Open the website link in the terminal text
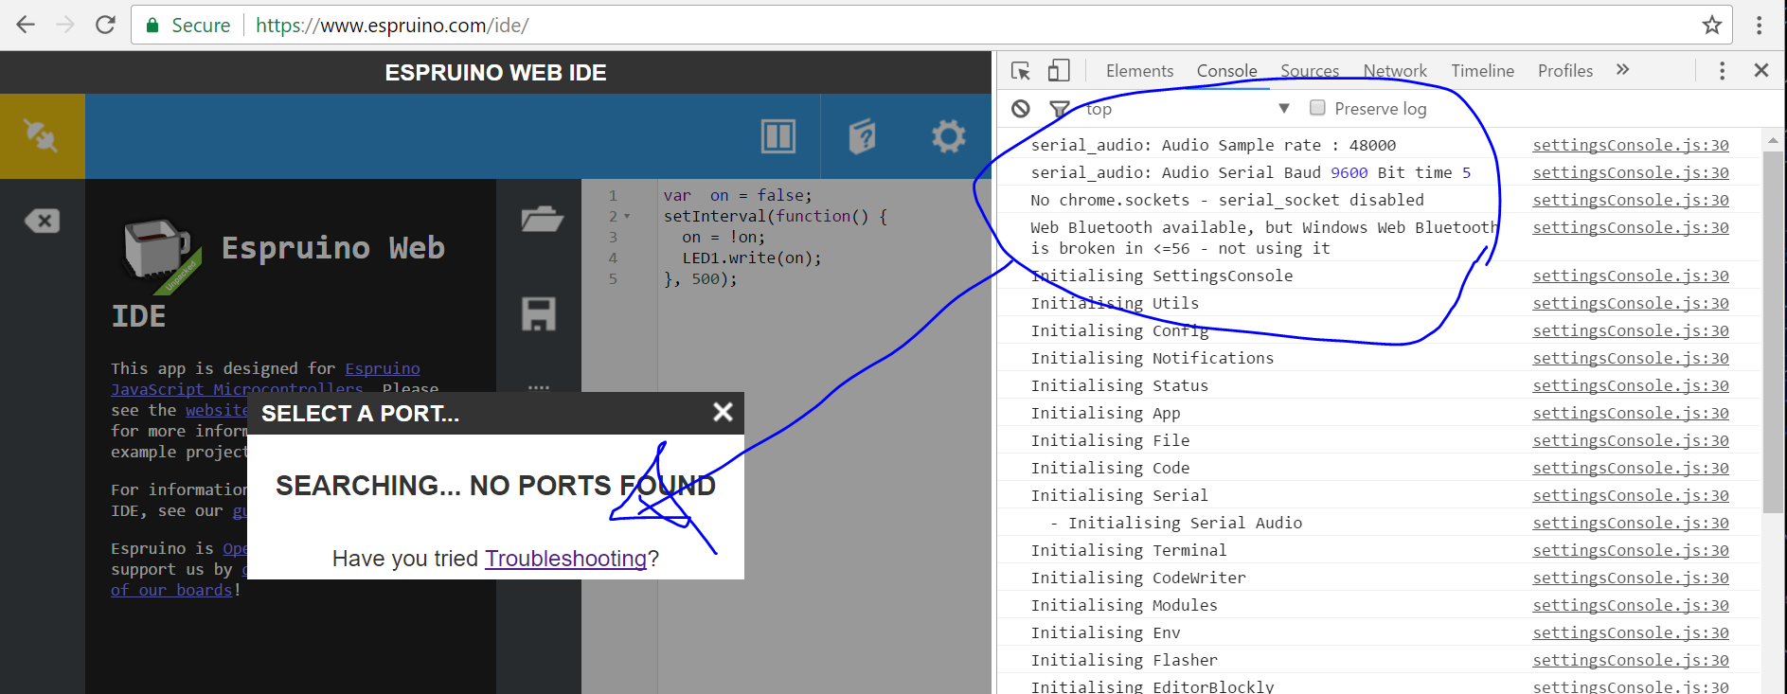 217,410
